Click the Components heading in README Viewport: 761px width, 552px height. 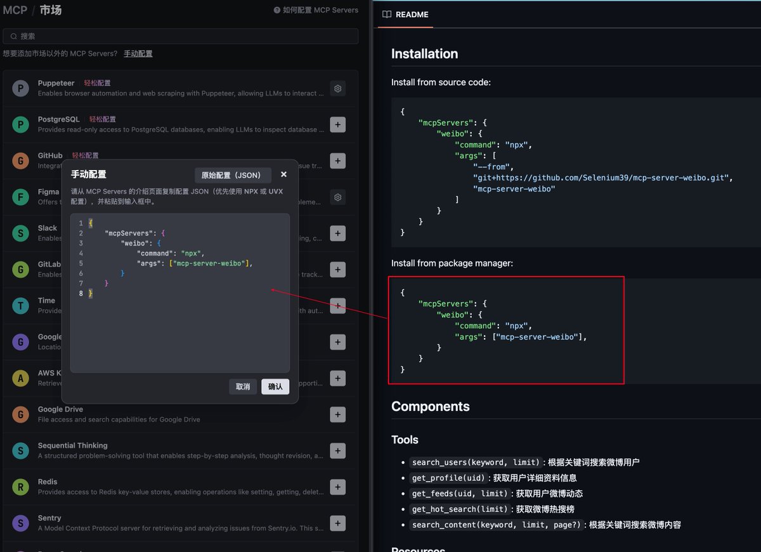click(x=431, y=407)
